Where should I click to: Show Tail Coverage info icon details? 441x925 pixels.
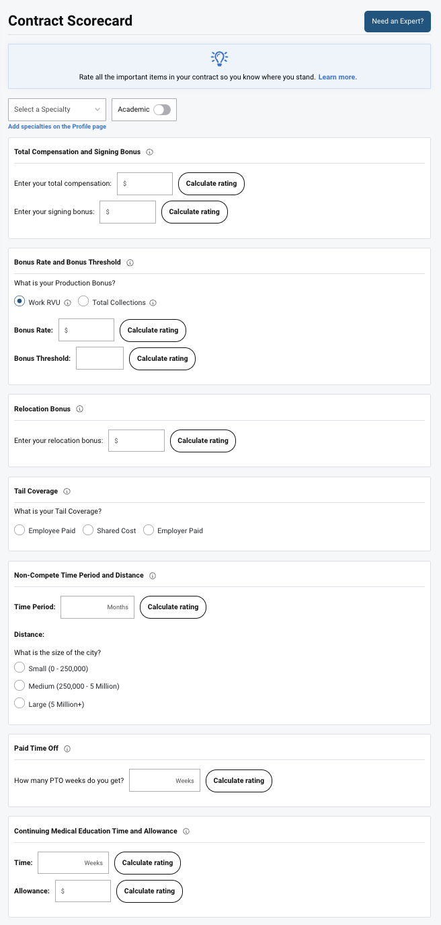click(67, 491)
